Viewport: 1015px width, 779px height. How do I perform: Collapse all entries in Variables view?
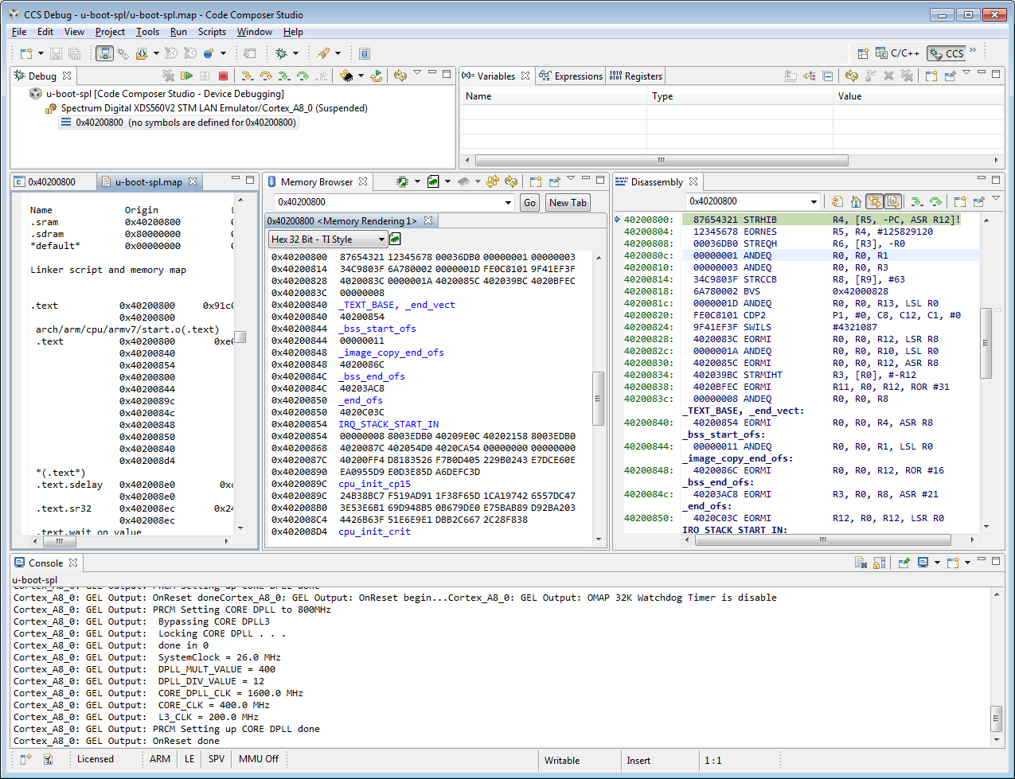point(828,76)
